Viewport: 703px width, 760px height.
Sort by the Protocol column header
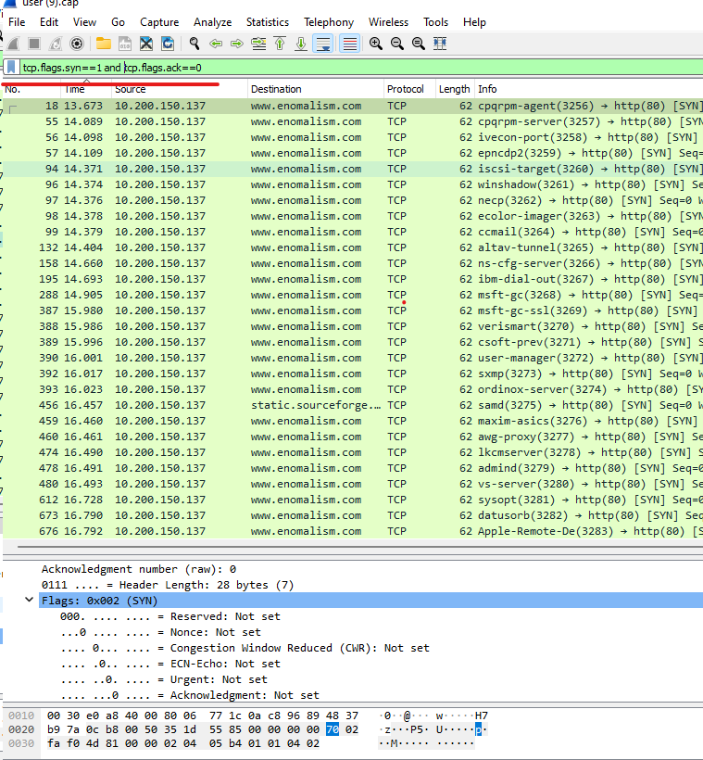(x=410, y=89)
